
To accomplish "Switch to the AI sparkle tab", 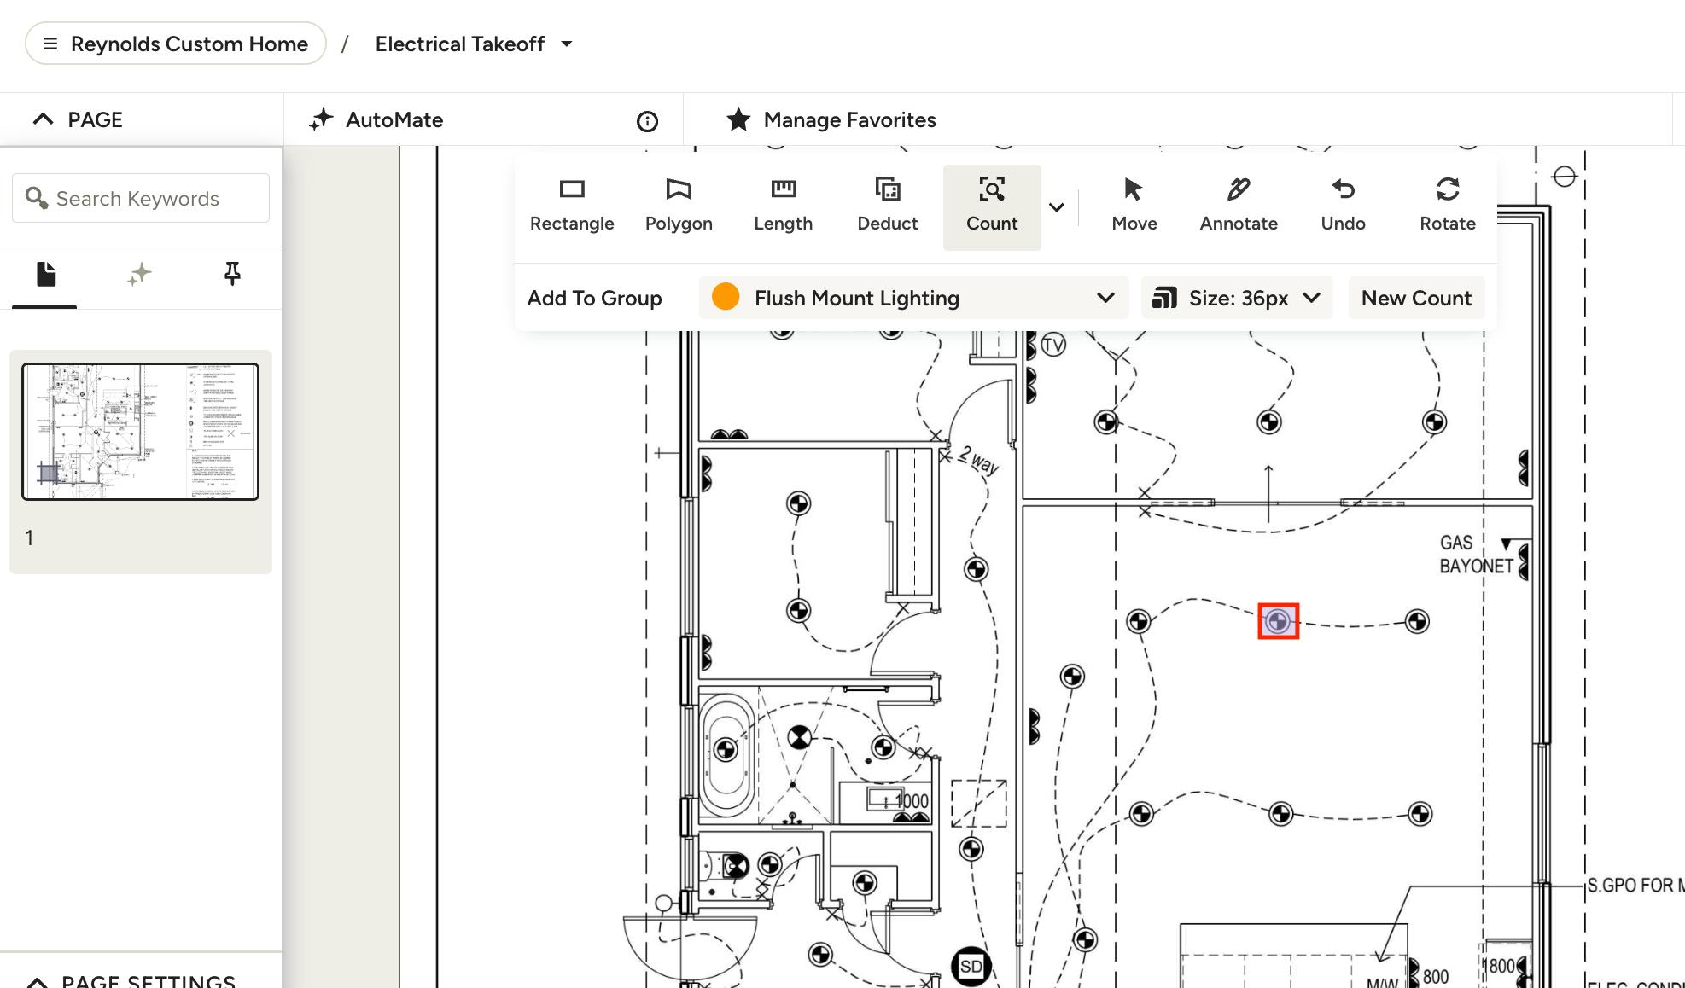I will [139, 274].
